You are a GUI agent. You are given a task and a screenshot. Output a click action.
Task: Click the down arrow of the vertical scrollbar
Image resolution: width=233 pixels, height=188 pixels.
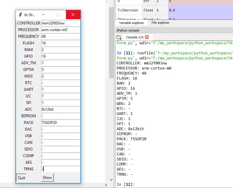coord(111,180)
